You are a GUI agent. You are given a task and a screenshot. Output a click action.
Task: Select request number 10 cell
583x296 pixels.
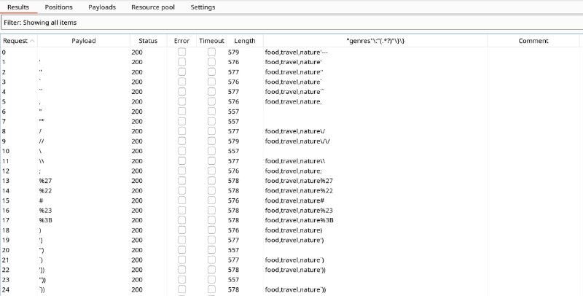6,151
